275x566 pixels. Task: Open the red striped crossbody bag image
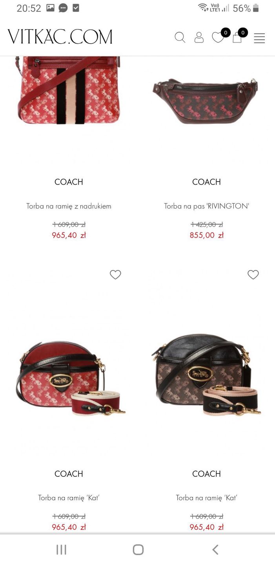68,90
